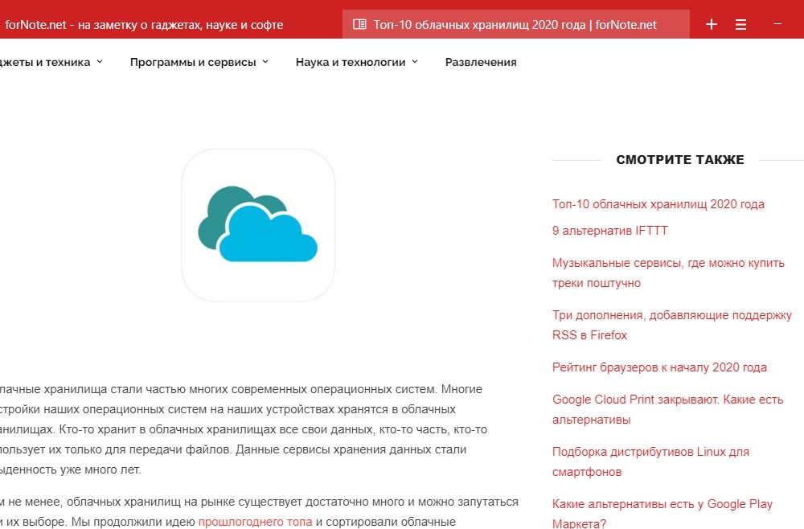The height and width of the screenshot is (529, 804).
Task: Open the browser hamburger menu
Action: tap(741, 25)
